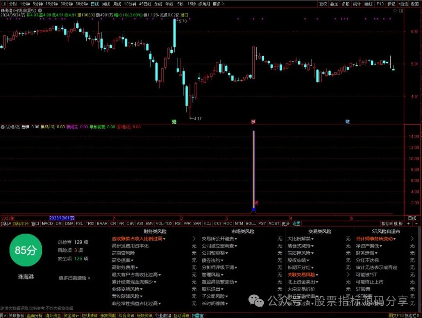Click the 多股 multi-stock button
422x318 pixels.
[345, 4]
